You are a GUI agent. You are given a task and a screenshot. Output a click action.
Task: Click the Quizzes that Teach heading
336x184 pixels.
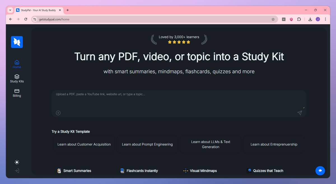pyautogui.click(x=268, y=171)
